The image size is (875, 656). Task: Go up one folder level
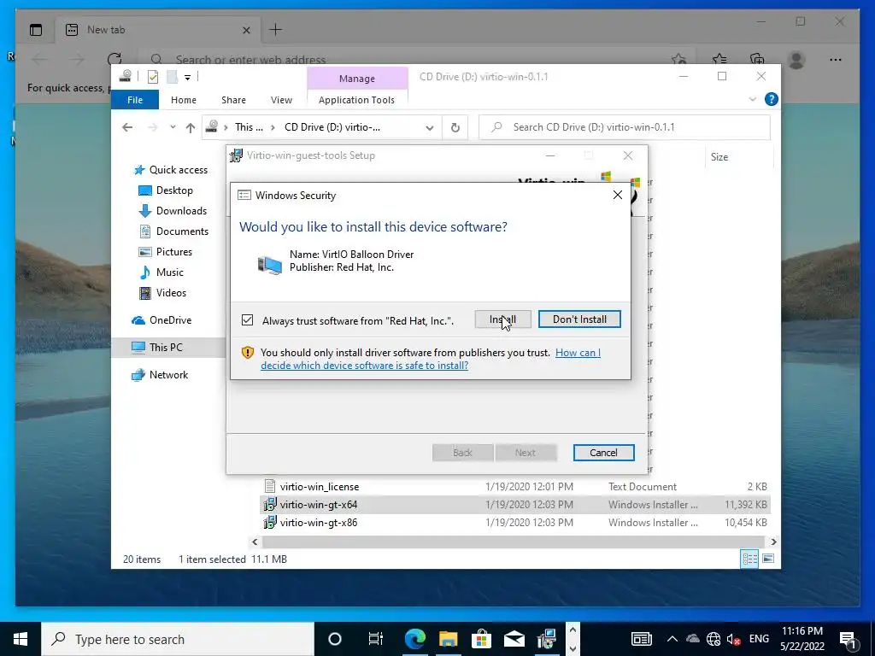191,128
